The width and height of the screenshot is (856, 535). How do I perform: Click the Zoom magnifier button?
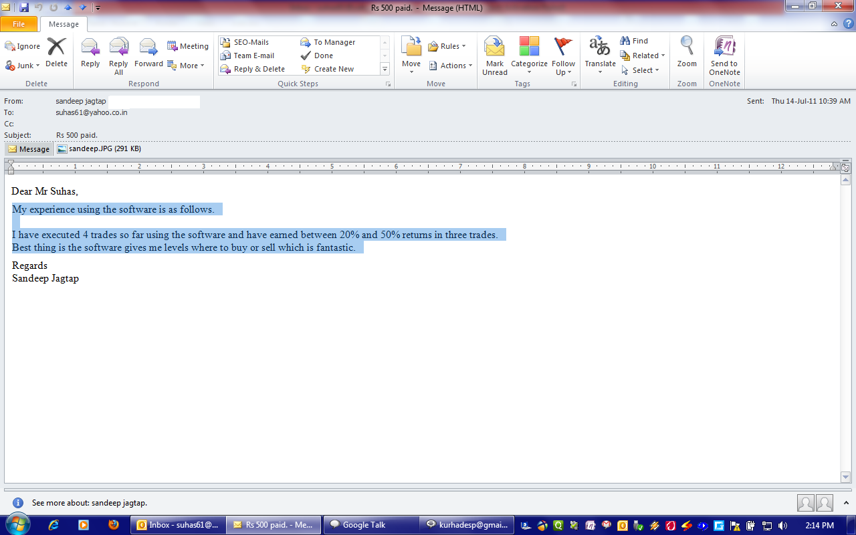tap(687, 52)
